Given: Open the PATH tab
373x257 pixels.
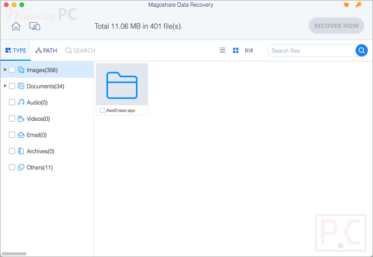Looking at the screenshot, I should pyautogui.click(x=46, y=50).
